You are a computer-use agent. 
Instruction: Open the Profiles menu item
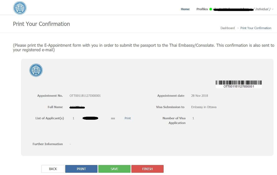pyautogui.click(x=202, y=9)
